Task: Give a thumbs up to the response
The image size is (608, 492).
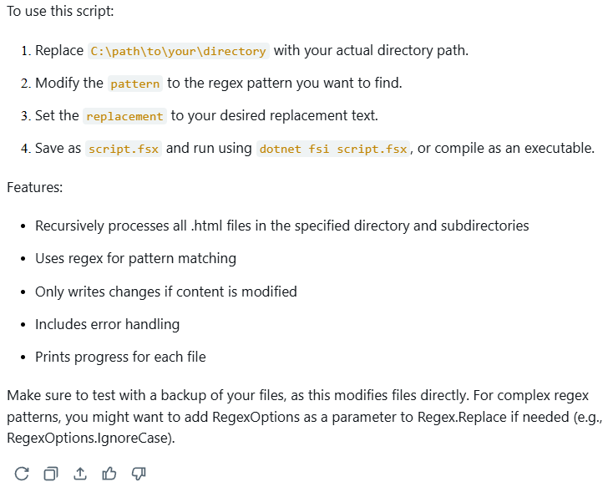Action: click(109, 474)
